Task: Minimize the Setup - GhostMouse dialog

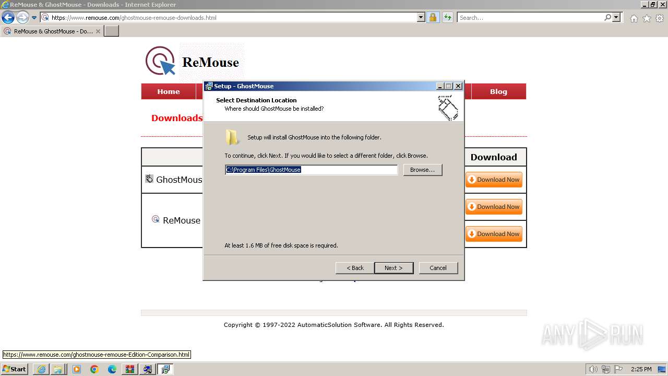Action: (x=440, y=86)
